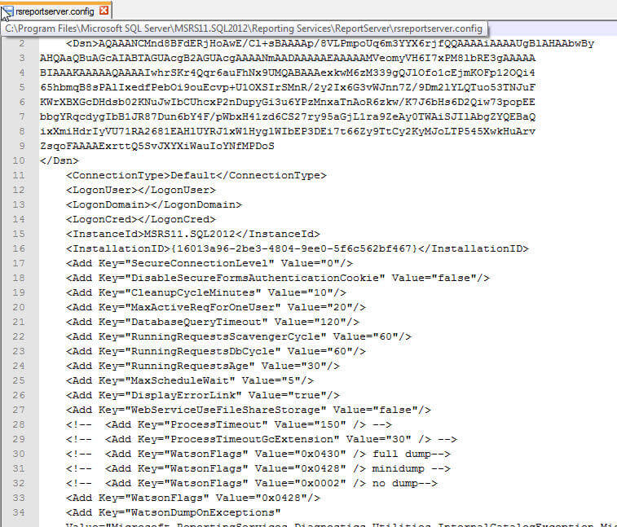Click the empty LogonUser element line
The width and height of the screenshot is (617, 527).
click(141, 190)
